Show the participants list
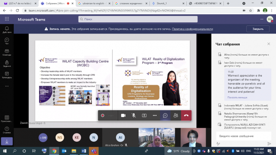Image resolution: width=276 pixels, height=155 pixels. coord(176,115)
